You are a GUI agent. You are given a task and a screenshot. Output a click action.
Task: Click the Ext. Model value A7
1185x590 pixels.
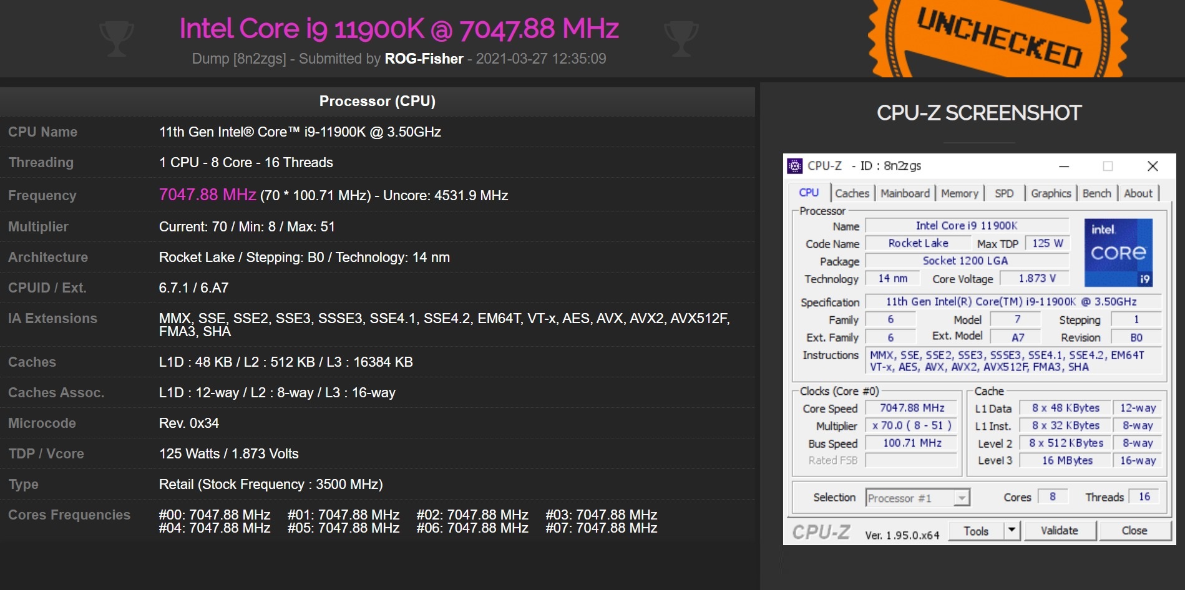pos(1017,337)
